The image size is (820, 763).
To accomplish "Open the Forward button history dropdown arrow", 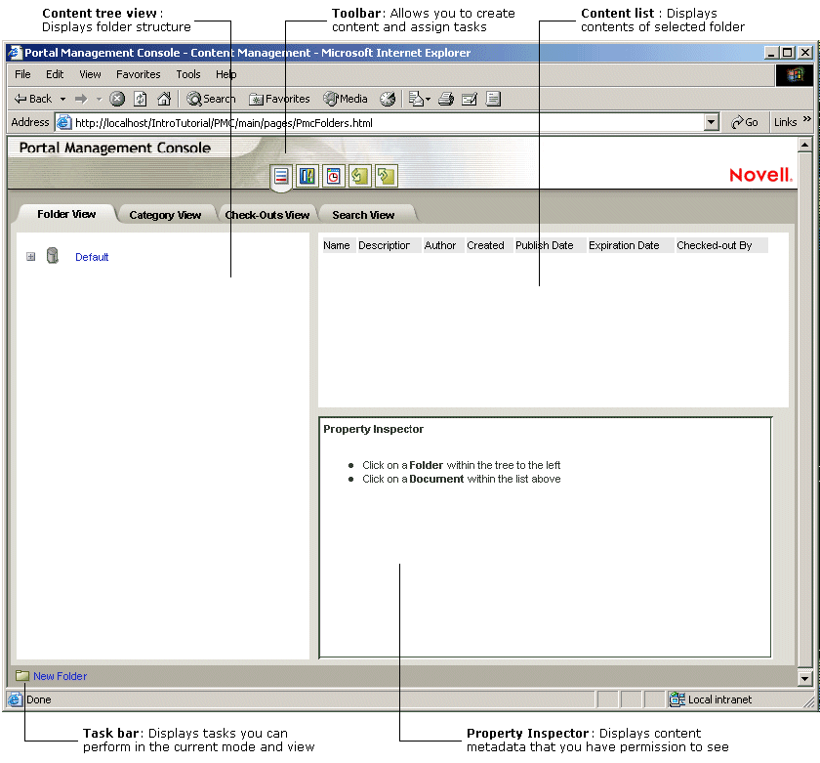I will 99,99.
